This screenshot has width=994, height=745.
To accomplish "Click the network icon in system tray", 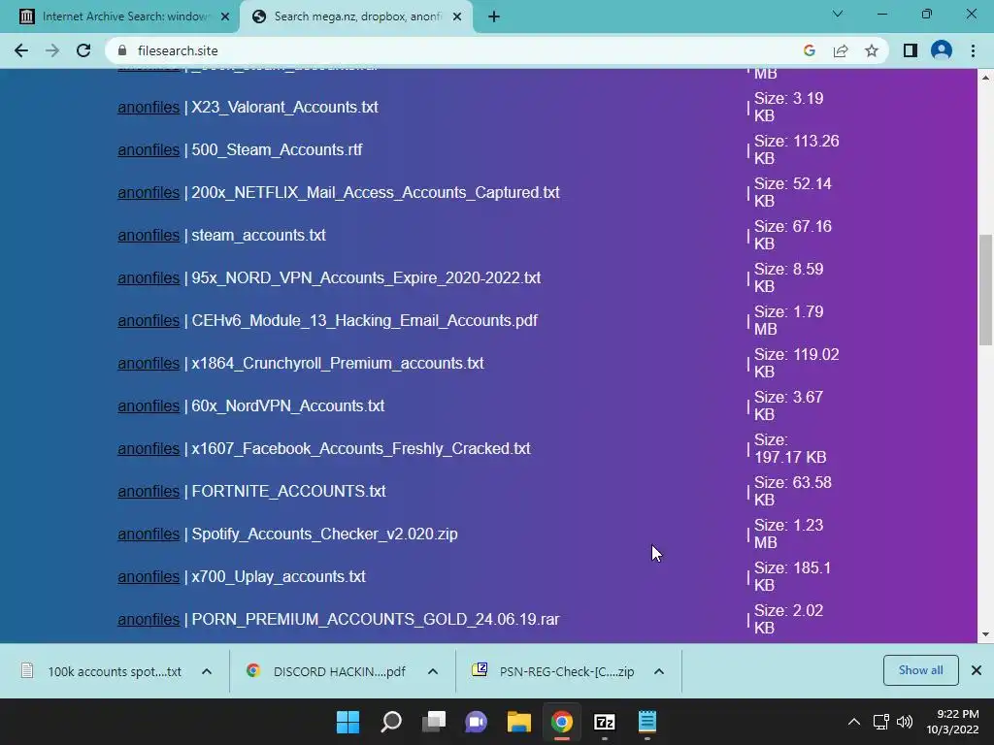I will pos(880,722).
